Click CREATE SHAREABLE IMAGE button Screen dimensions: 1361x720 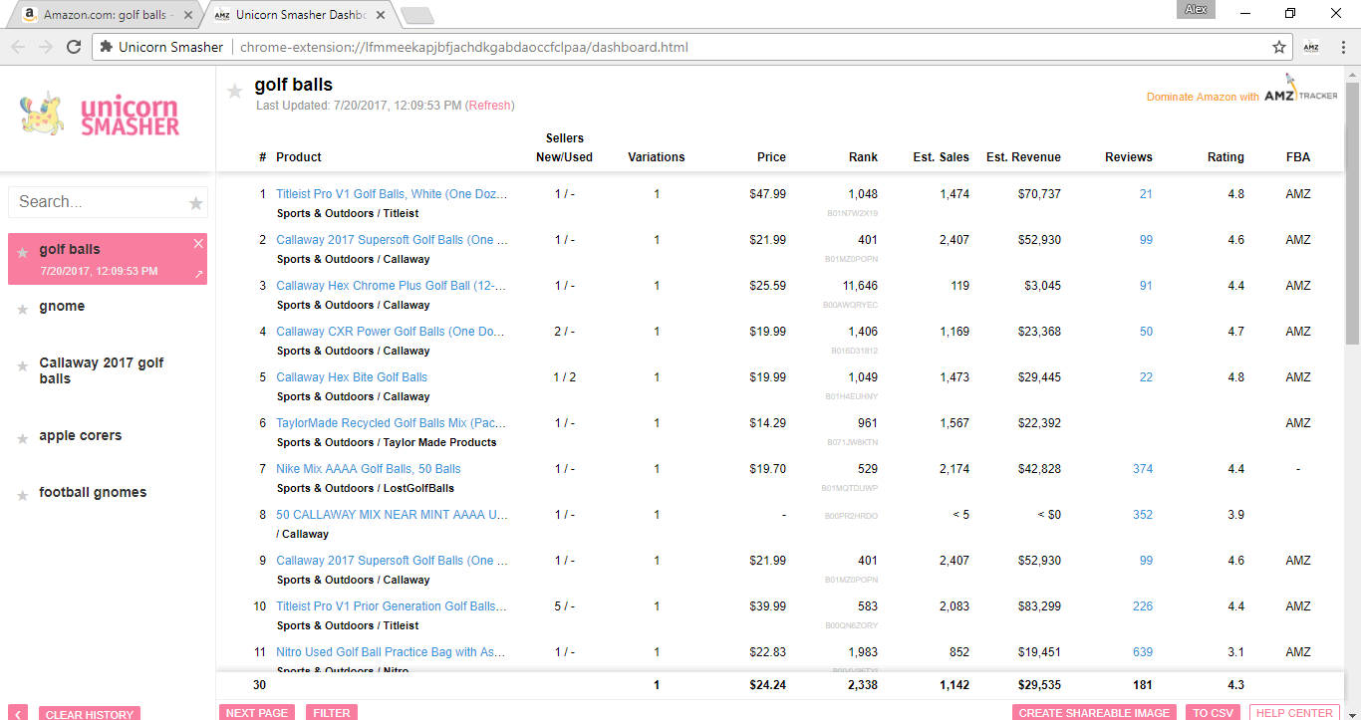[1096, 713]
